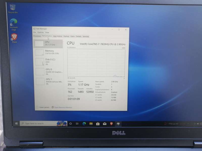Screen dimensions: 202x151
Task: Click the Memory mini graph thumbnail
Action: (40, 53)
